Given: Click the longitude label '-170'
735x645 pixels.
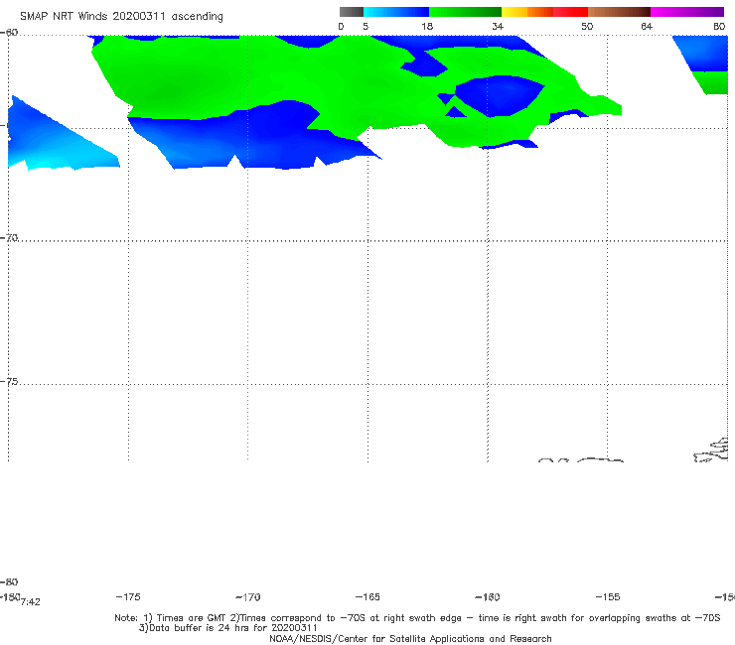Looking at the screenshot, I should click(248, 597).
